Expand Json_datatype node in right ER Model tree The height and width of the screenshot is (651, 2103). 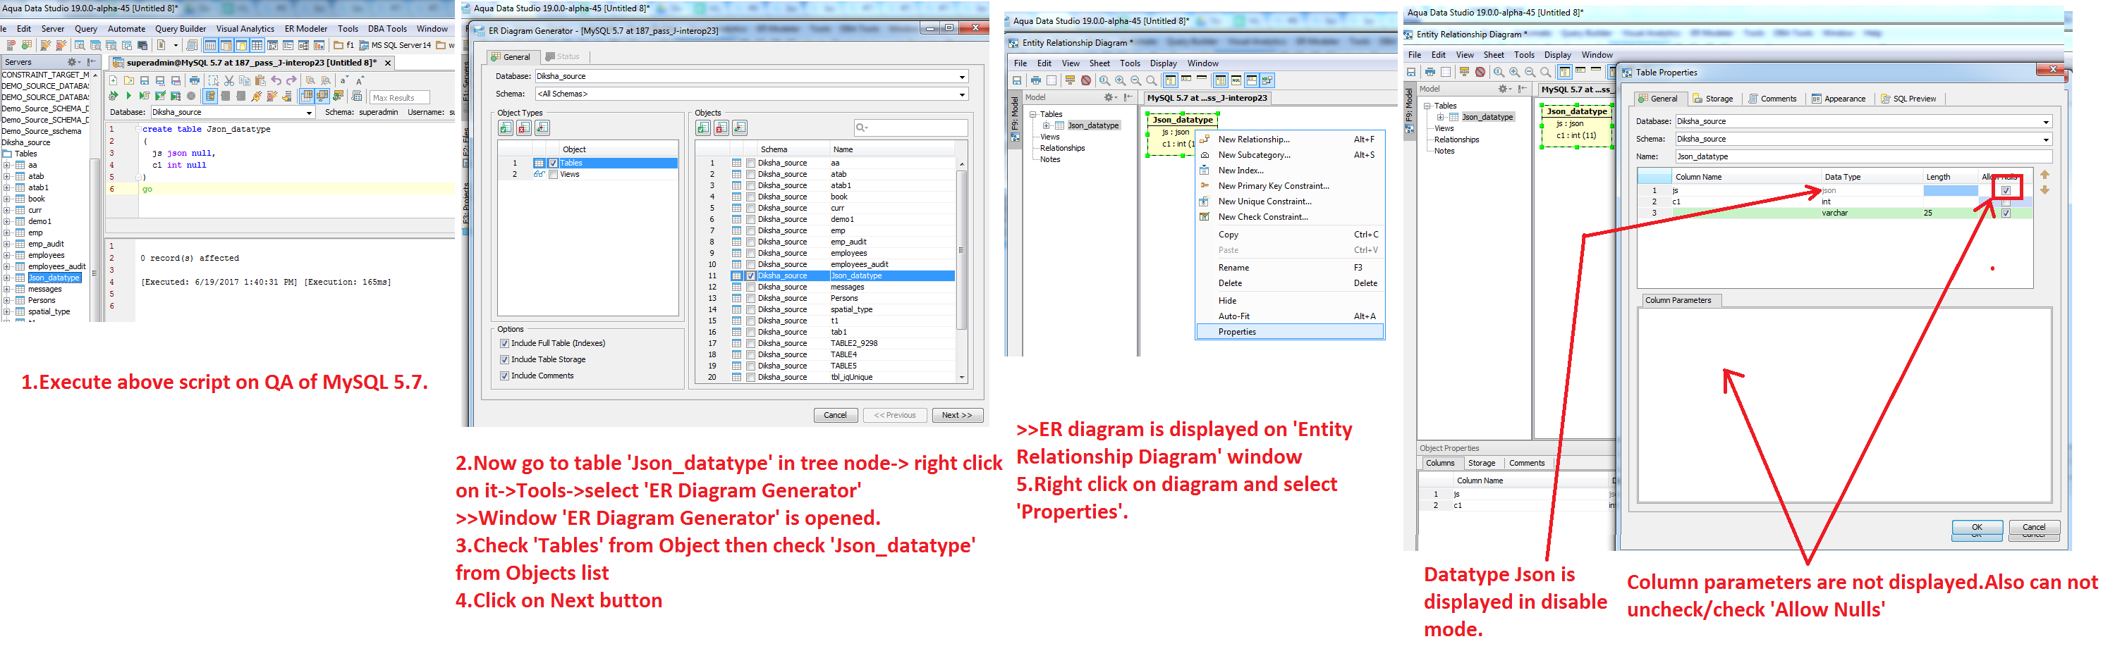(x=1441, y=118)
